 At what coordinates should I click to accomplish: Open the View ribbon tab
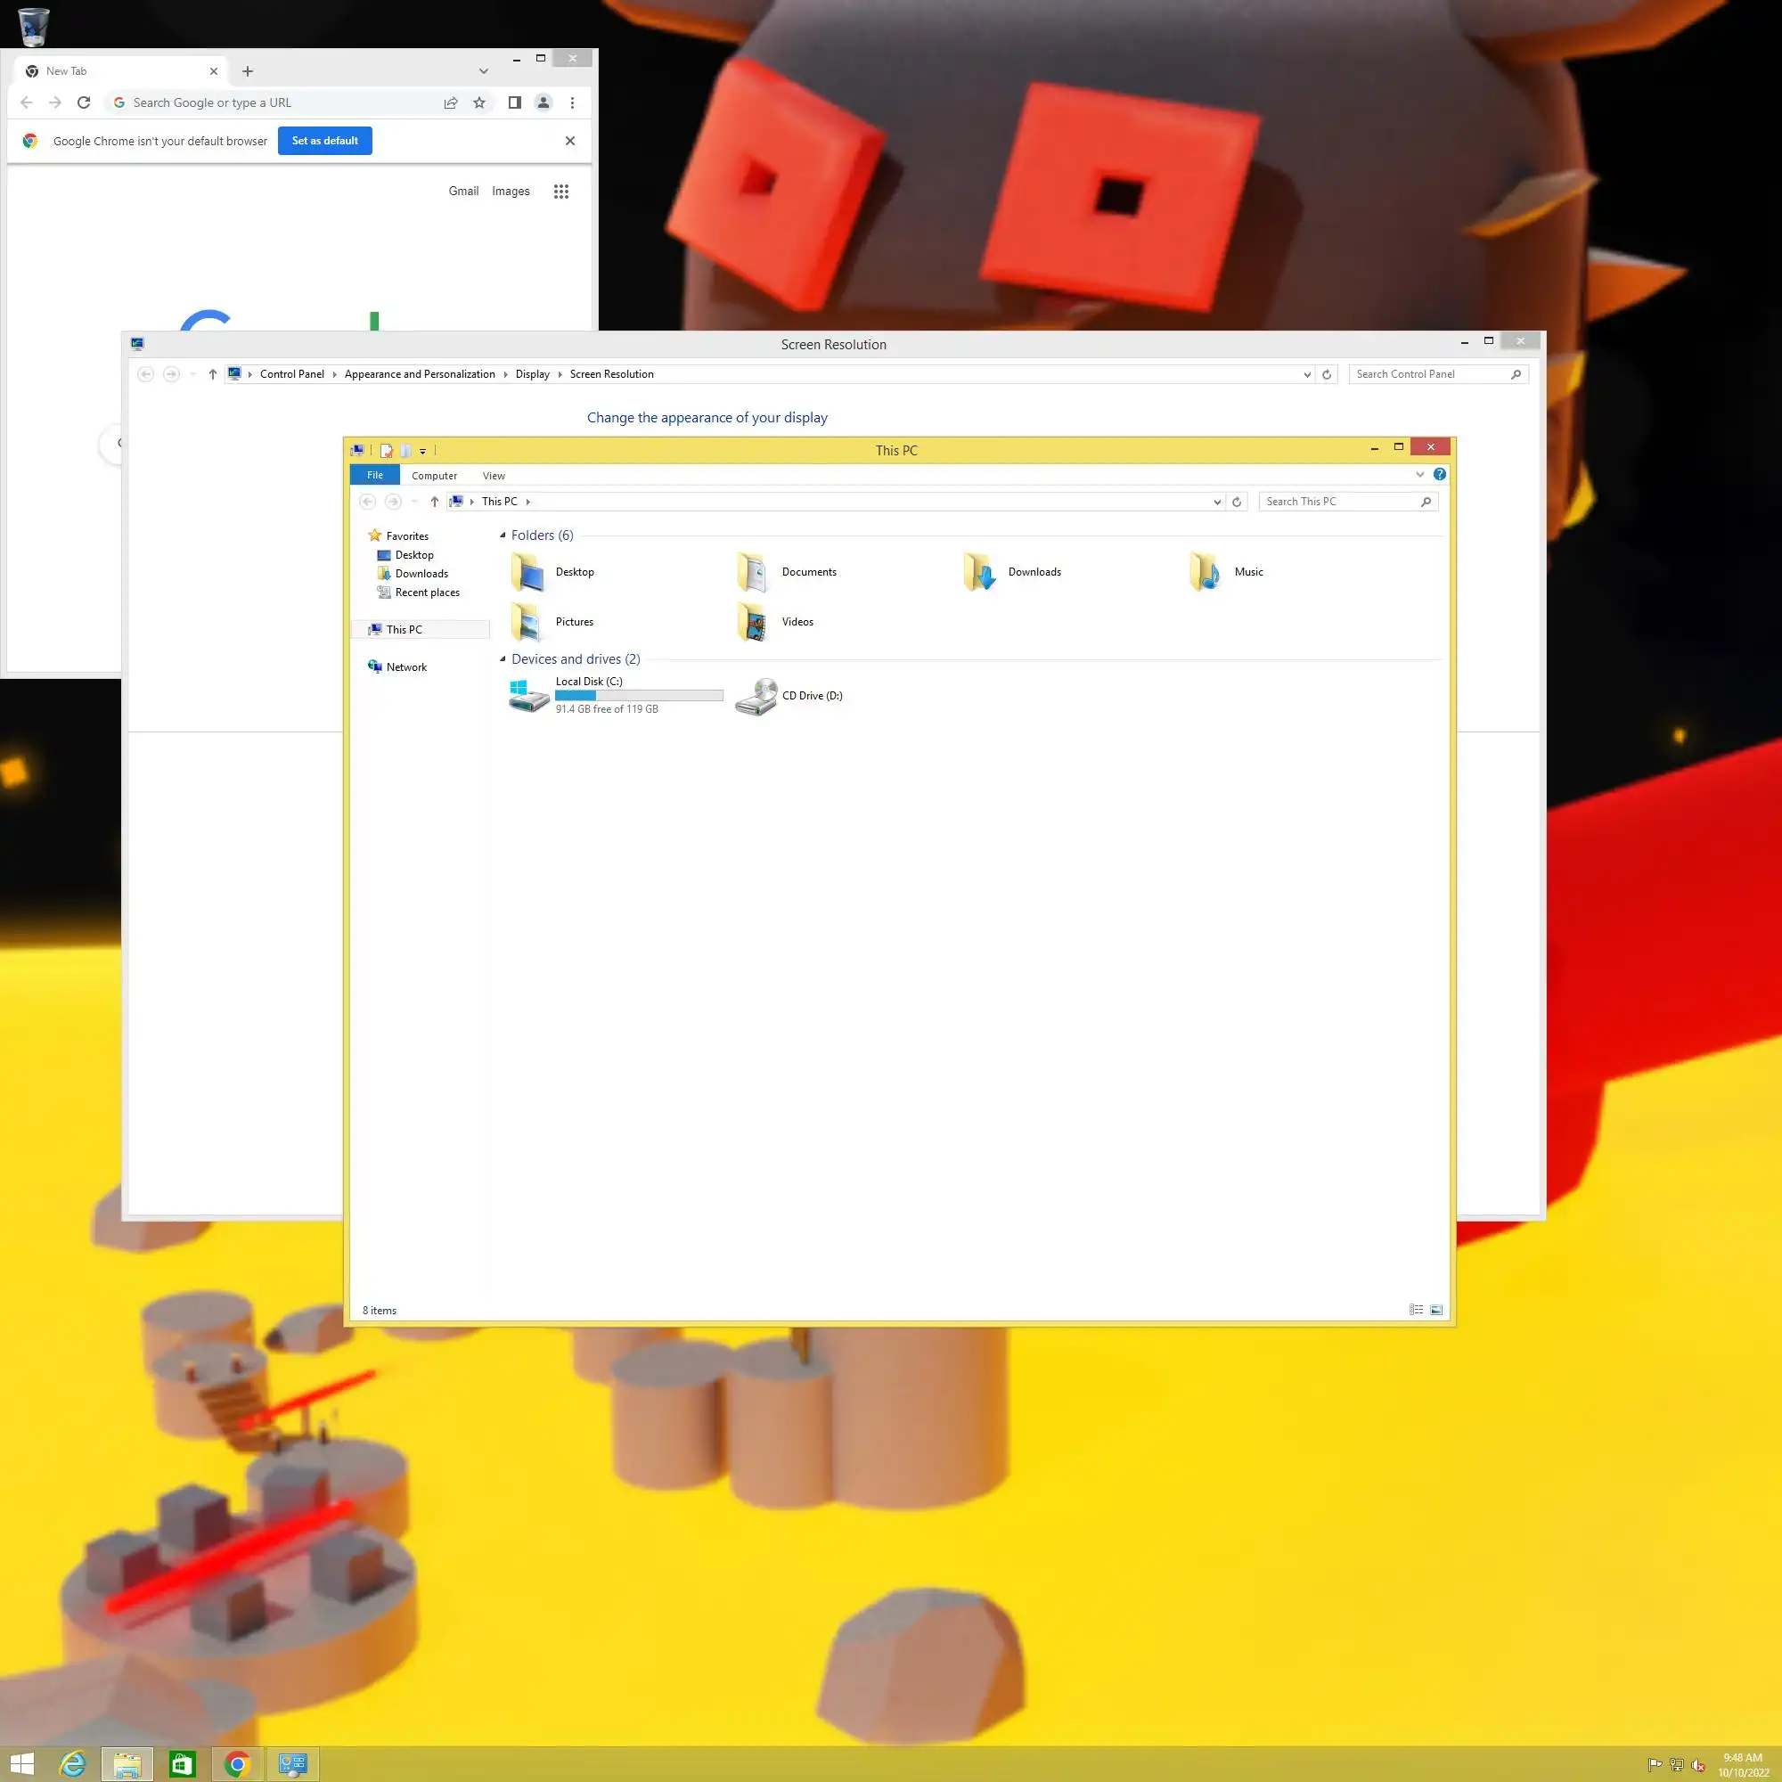[x=494, y=476]
